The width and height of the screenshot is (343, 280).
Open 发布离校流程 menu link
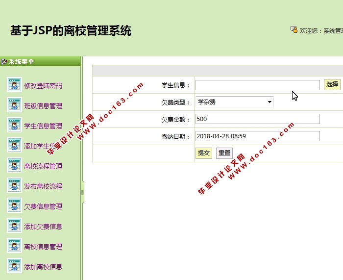tap(43, 186)
